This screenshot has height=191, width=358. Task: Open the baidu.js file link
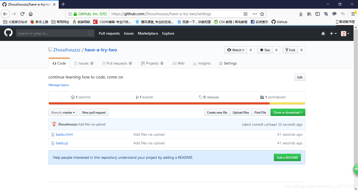pyautogui.click(x=62, y=143)
